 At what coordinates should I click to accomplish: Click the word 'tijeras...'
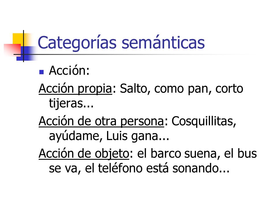(71, 103)
